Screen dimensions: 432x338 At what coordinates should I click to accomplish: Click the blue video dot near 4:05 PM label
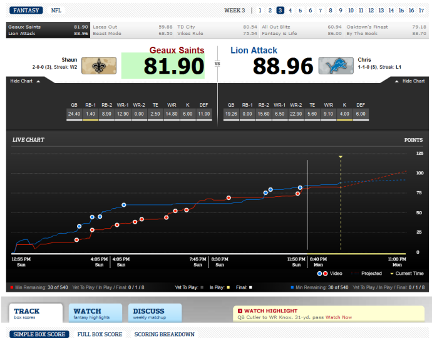124,205
